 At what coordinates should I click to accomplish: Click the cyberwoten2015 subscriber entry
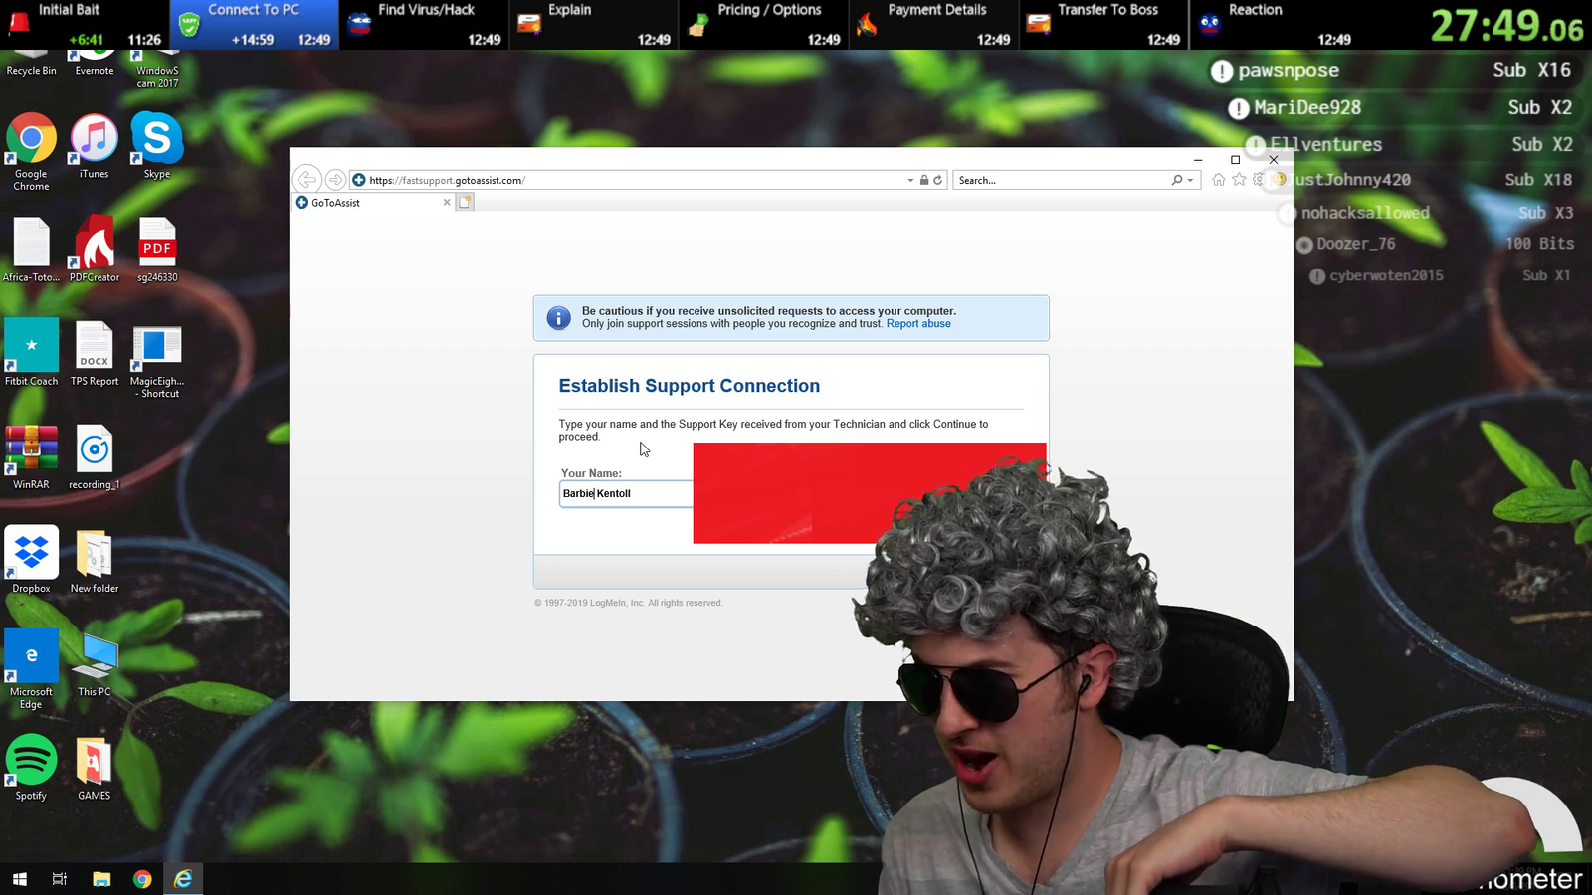pos(1440,275)
